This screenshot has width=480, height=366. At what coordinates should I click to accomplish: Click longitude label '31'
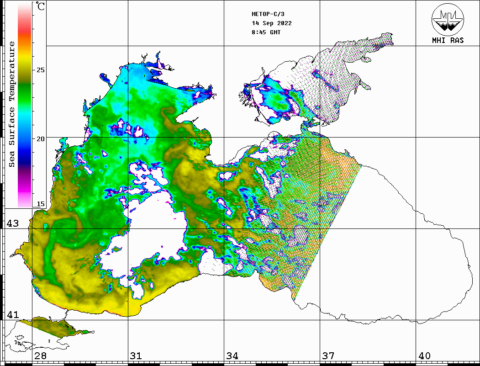click(136, 356)
